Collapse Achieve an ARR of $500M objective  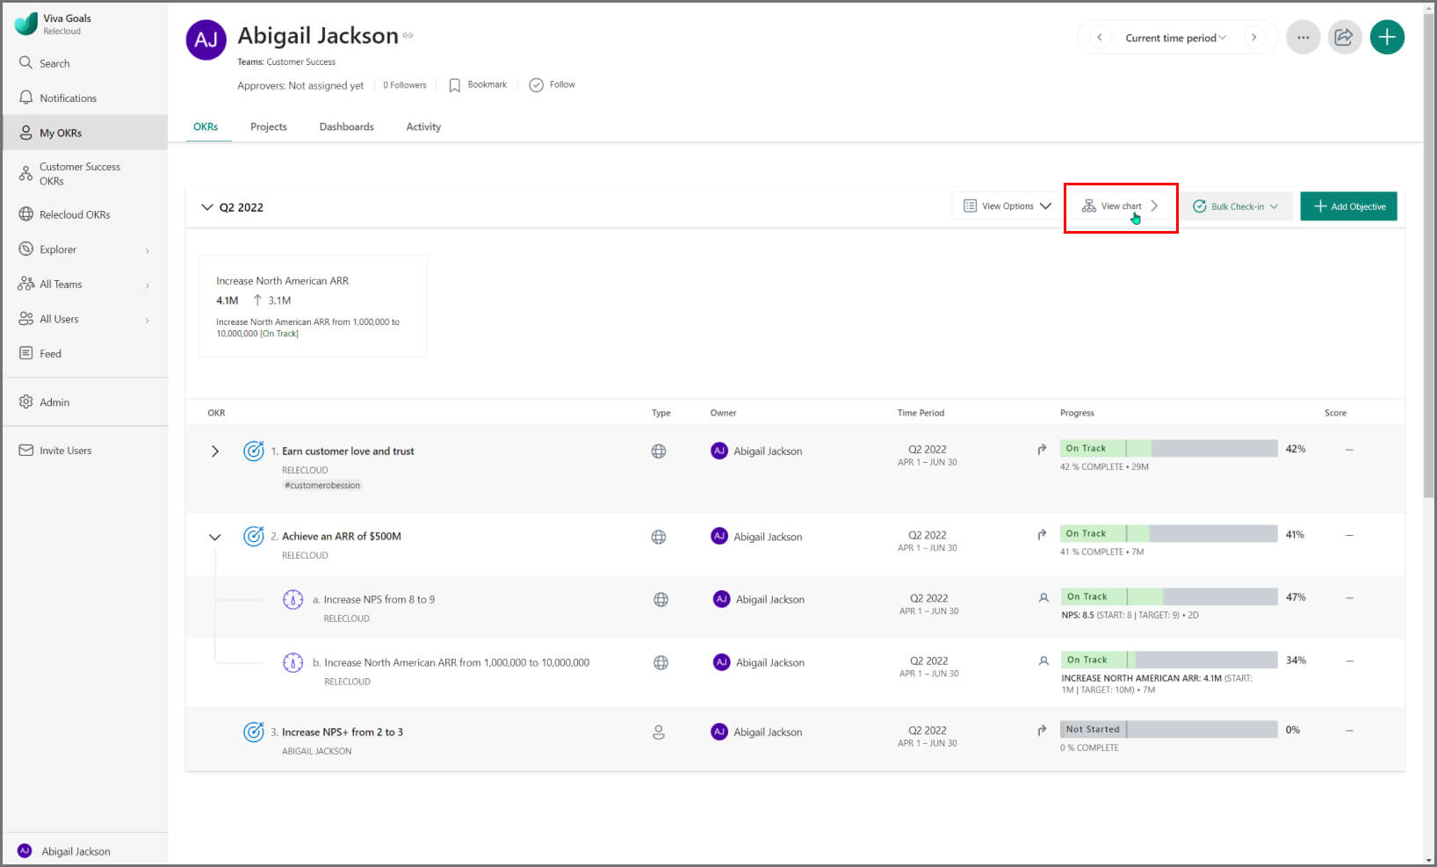pyautogui.click(x=214, y=537)
